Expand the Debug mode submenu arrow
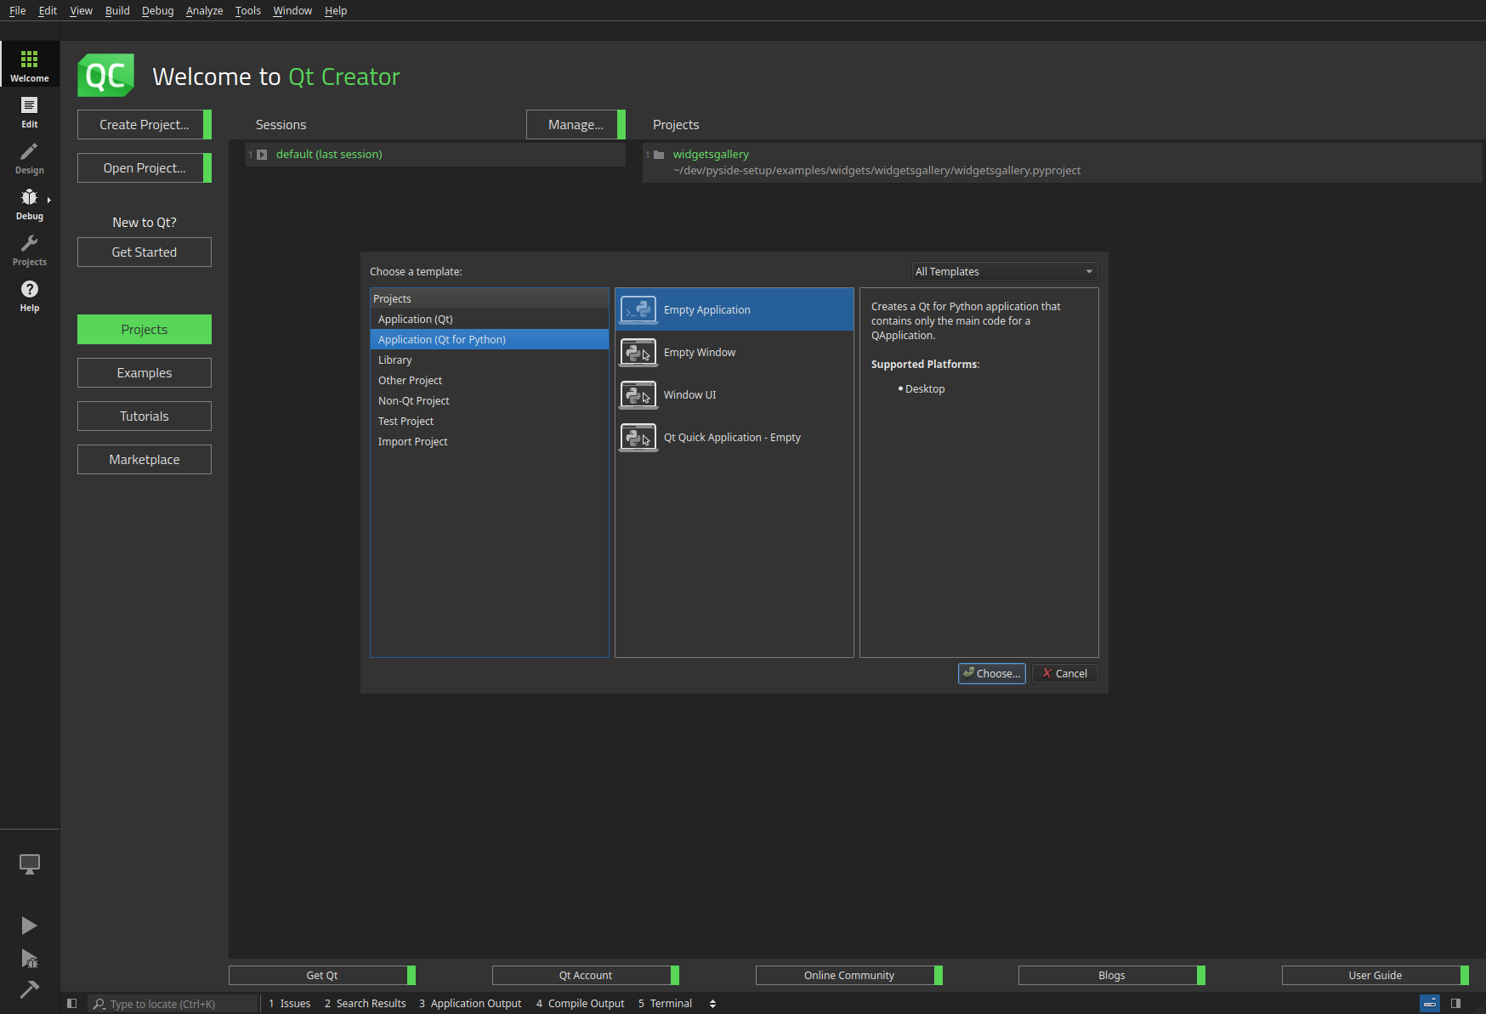 coord(49,201)
